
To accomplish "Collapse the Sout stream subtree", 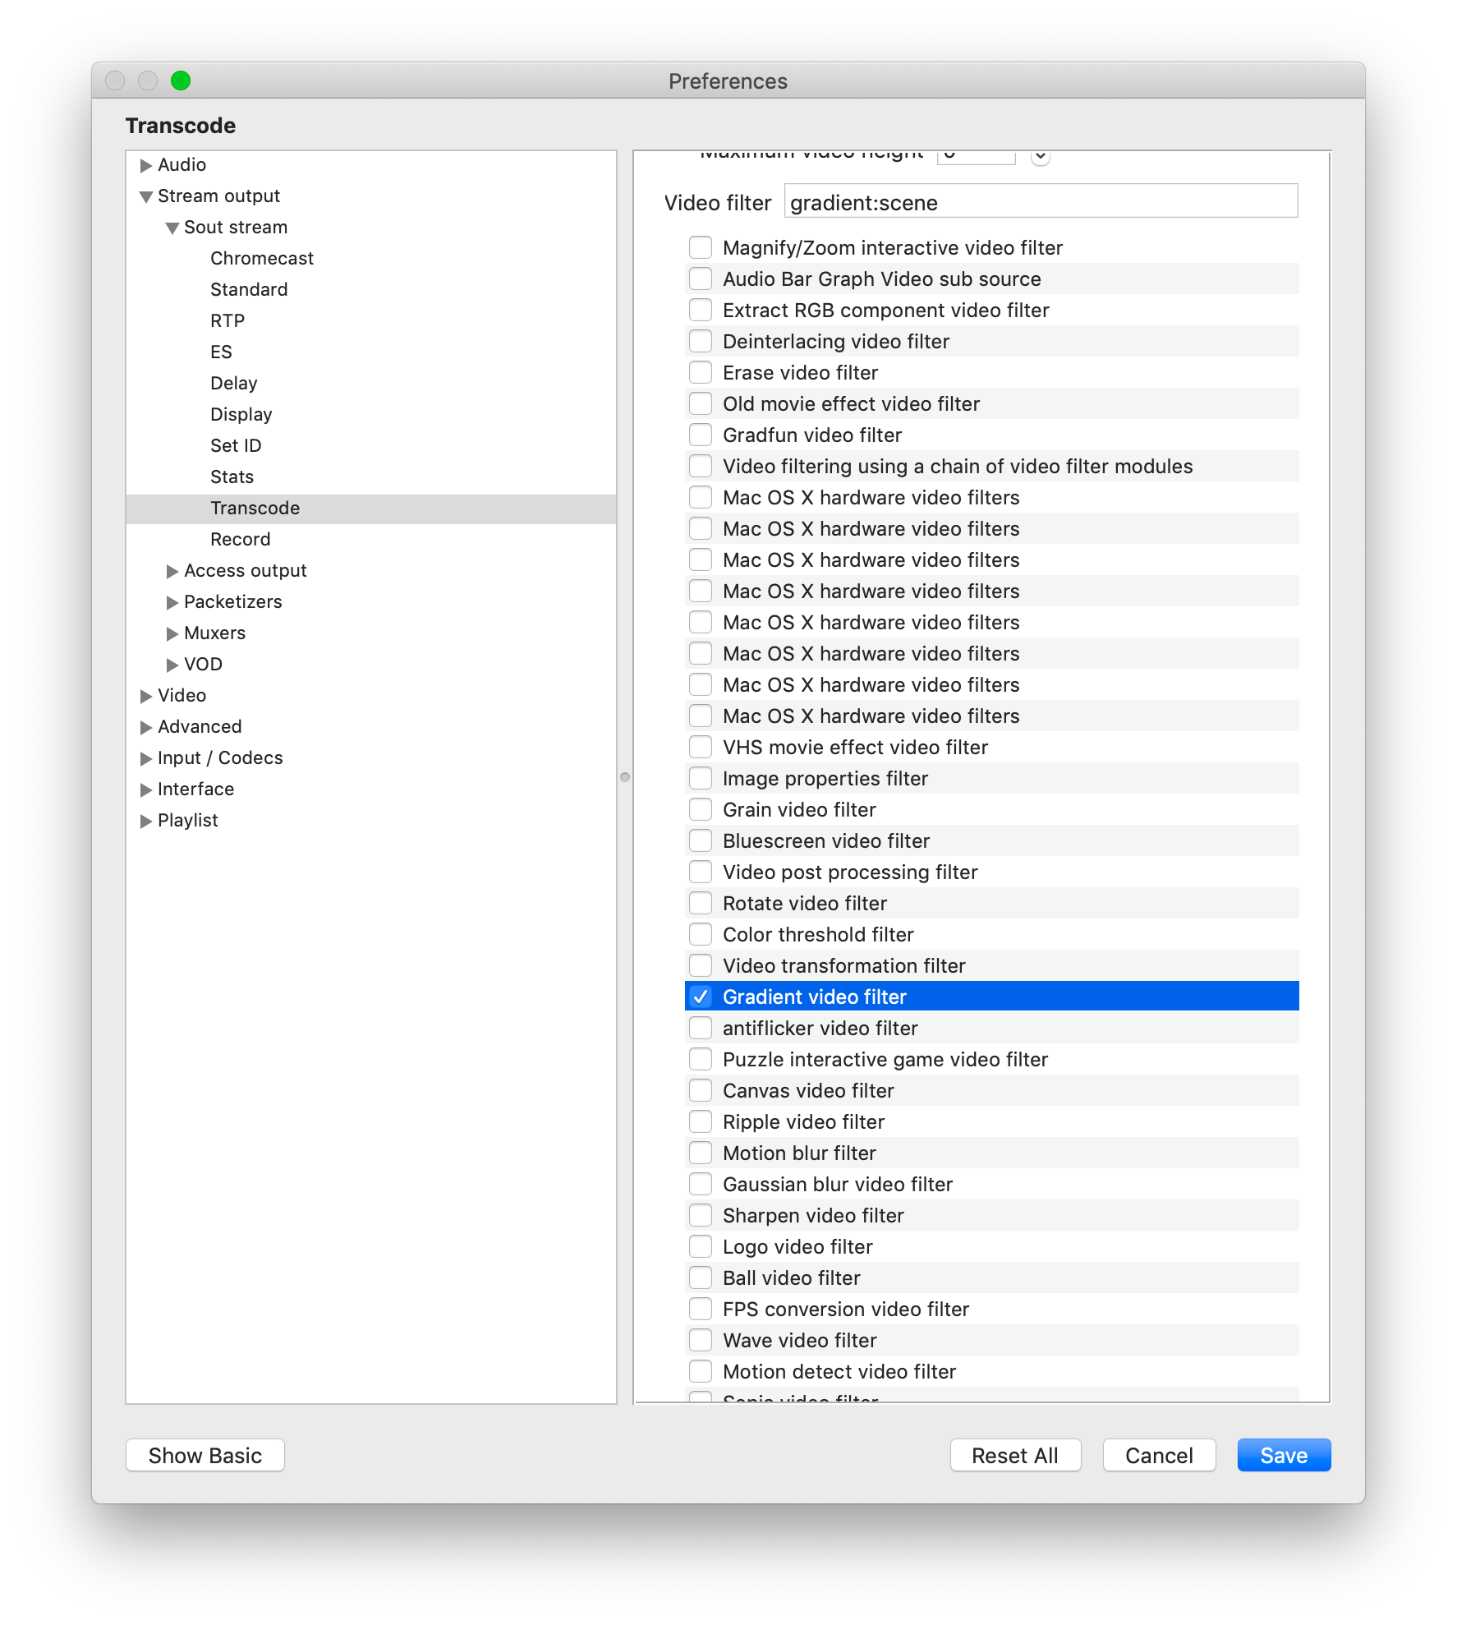I will [x=172, y=228].
